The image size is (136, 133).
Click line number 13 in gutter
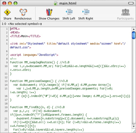point(6,81)
